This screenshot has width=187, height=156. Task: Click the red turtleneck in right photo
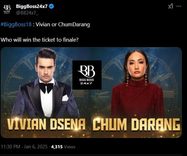(137, 99)
